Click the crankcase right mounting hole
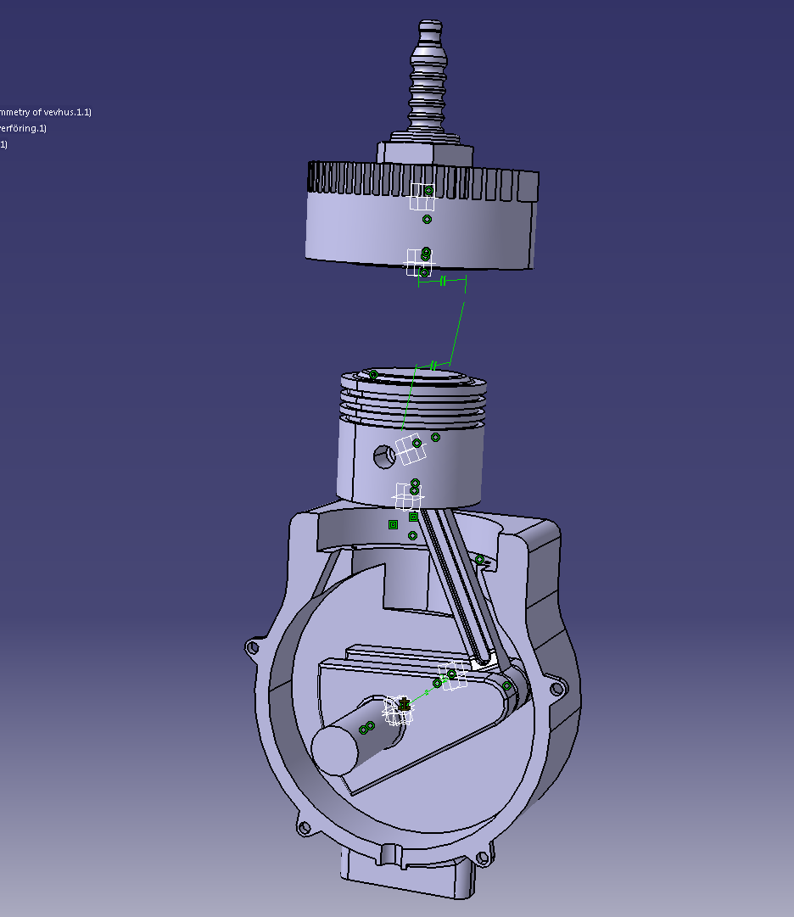Screen dimensions: 794x917 (557, 690)
